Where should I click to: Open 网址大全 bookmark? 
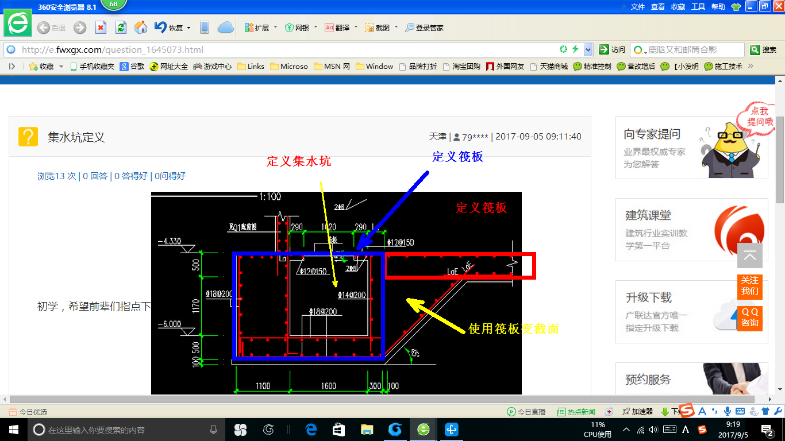pos(169,67)
